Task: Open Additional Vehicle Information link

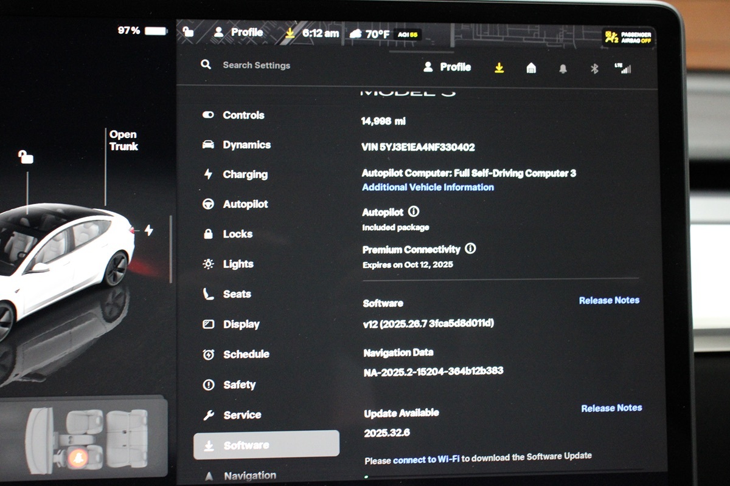Action: [x=428, y=187]
